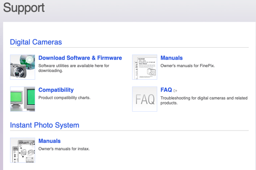256x170 pixels.
Task: Click the 'Product compatibility charts' description
Action: pyautogui.click(x=64, y=97)
